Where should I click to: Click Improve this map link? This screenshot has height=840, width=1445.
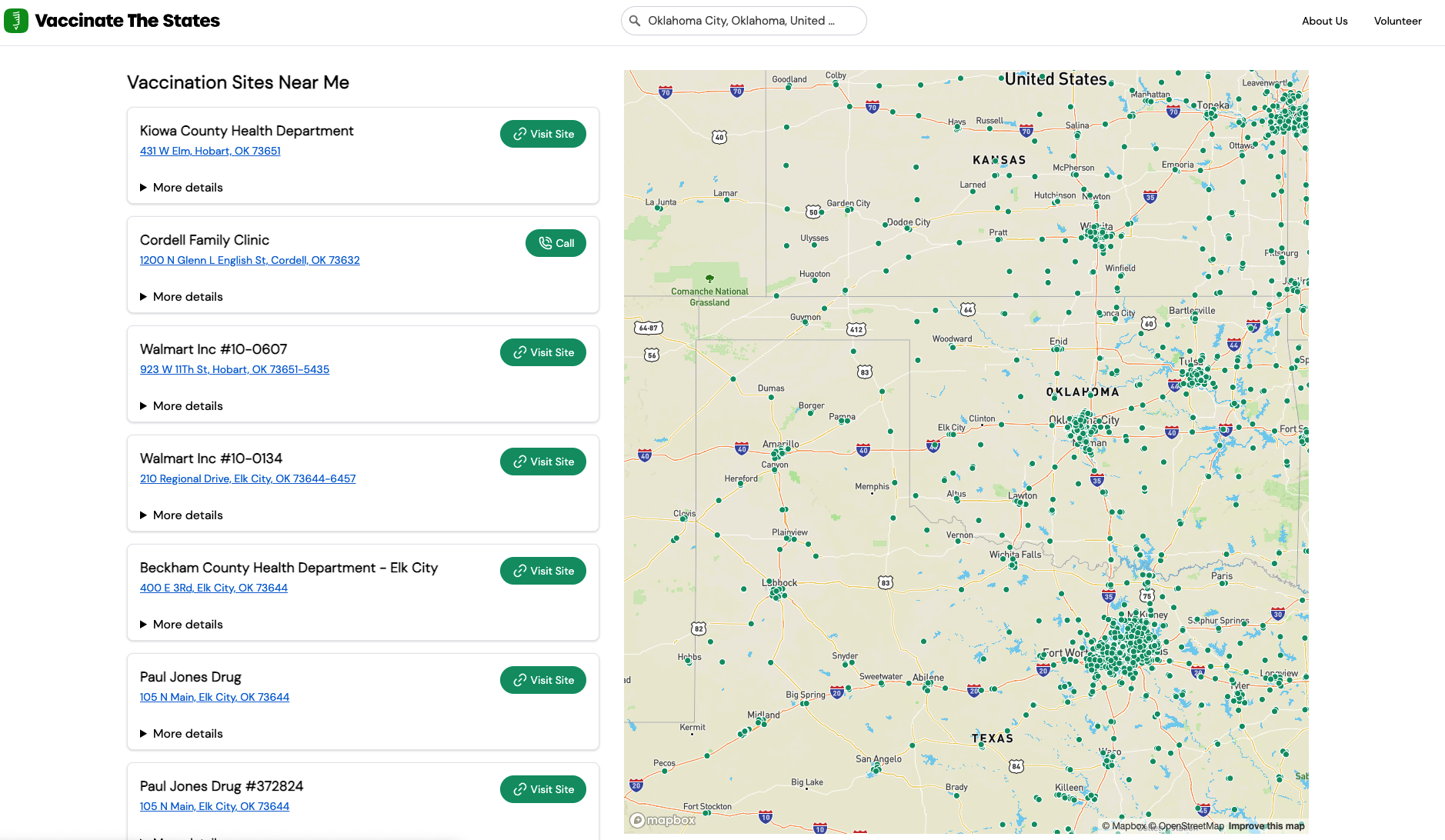[x=1266, y=826]
